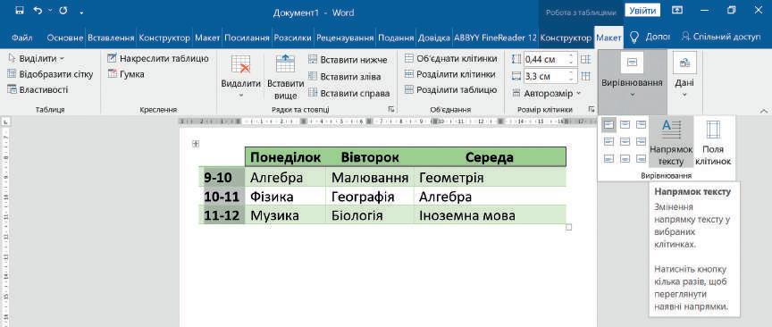Undo the last action with the arrow icon
Screen dimensions: 772x327
pyautogui.click(x=38, y=11)
